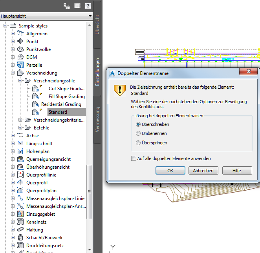
Task: Expand the Haltung tree node
Action: click(x=13, y=229)
